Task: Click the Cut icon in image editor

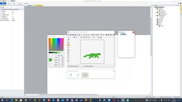Action: tap(84, 35)
